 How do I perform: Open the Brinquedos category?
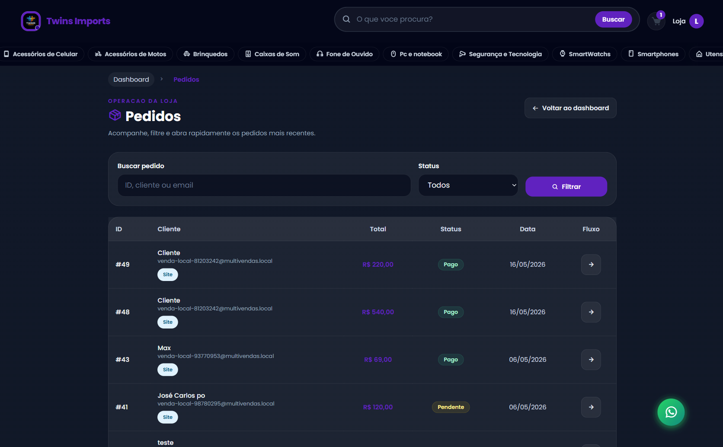(x=205, y=54)
